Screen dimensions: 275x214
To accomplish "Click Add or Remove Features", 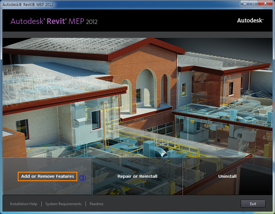I will click(47, 176).
